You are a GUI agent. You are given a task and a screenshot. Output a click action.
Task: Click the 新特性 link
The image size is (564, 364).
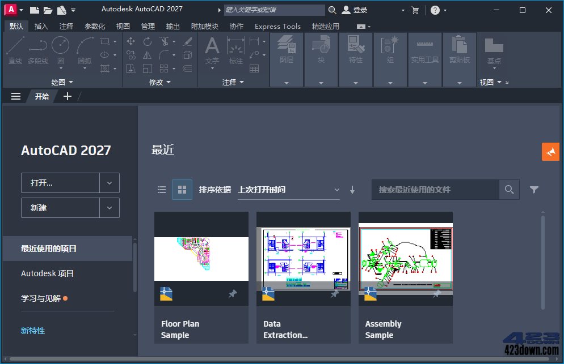tap(32, 331)
